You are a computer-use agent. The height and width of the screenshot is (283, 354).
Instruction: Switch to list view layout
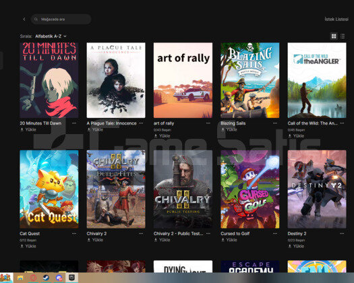(343, 36)
